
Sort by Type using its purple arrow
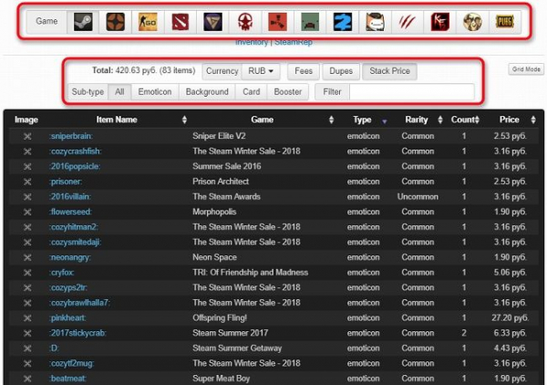[384, 121]
